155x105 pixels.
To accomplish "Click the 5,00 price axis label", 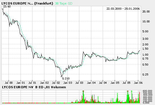I will pos(145,31).
